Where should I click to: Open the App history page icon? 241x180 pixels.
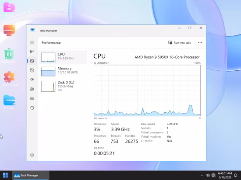tap(32, 70)
